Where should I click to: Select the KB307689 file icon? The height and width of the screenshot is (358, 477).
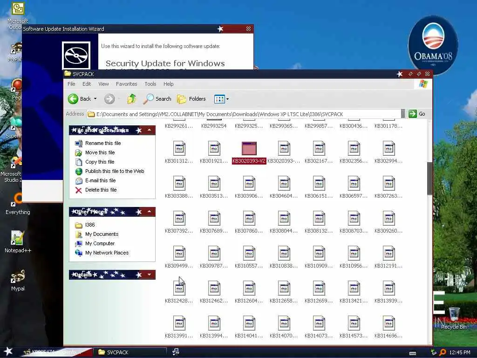point(214,219)
